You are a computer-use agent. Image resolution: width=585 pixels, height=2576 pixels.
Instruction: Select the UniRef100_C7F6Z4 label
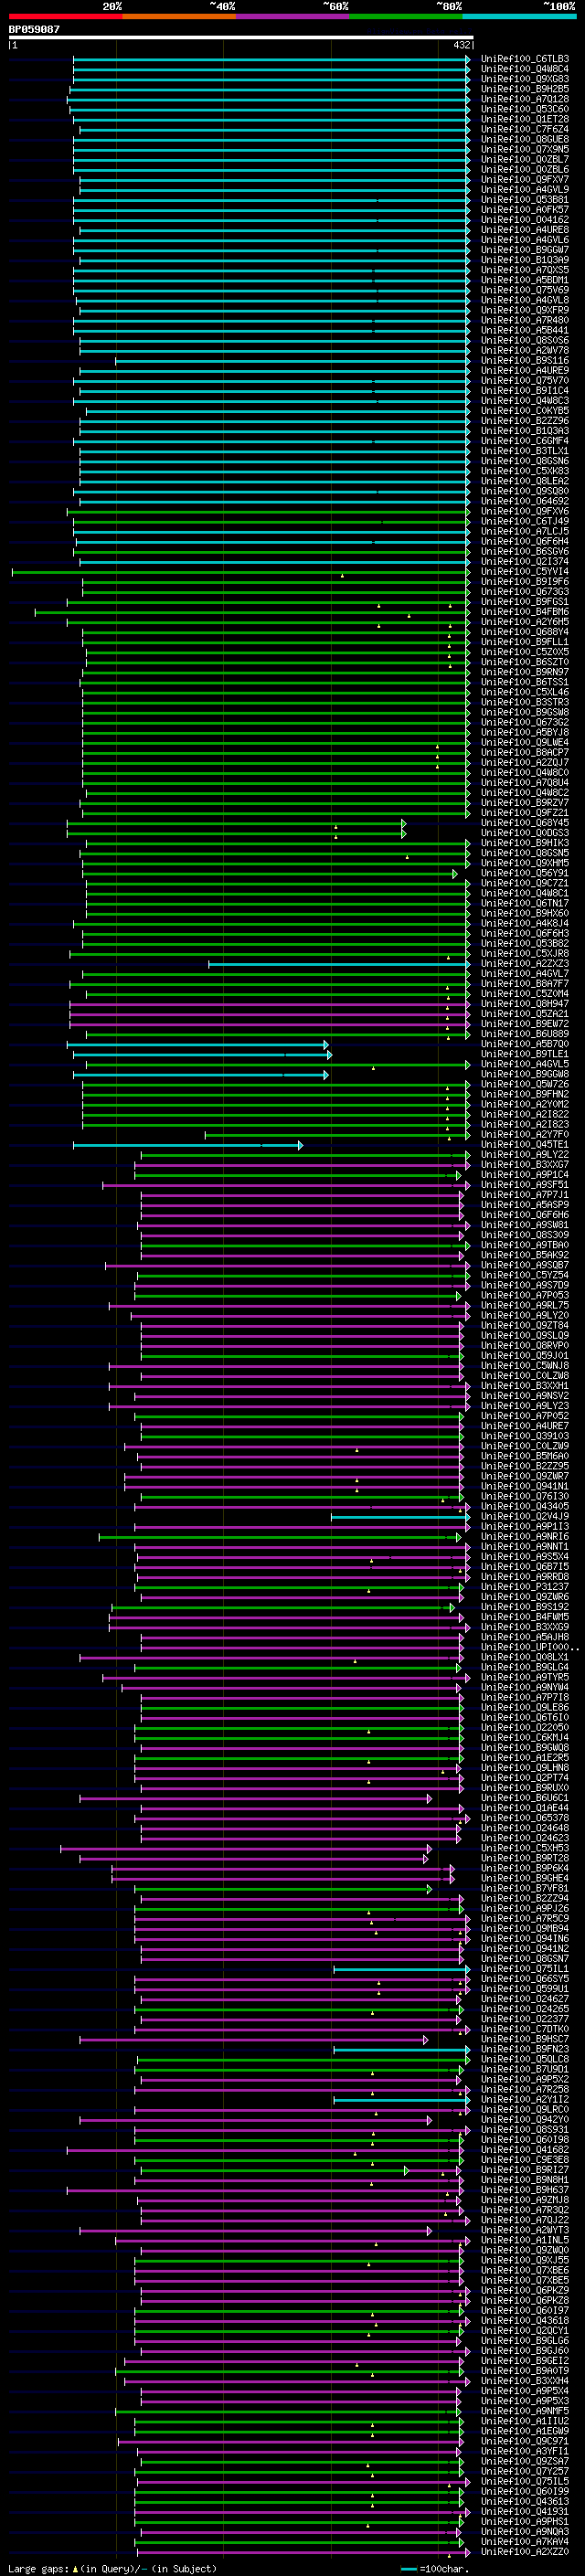point(525,129)
